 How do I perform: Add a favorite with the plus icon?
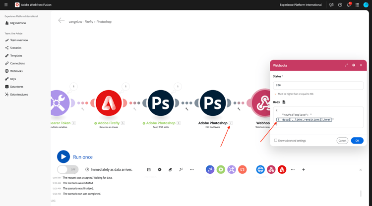(x=304, y=169)
